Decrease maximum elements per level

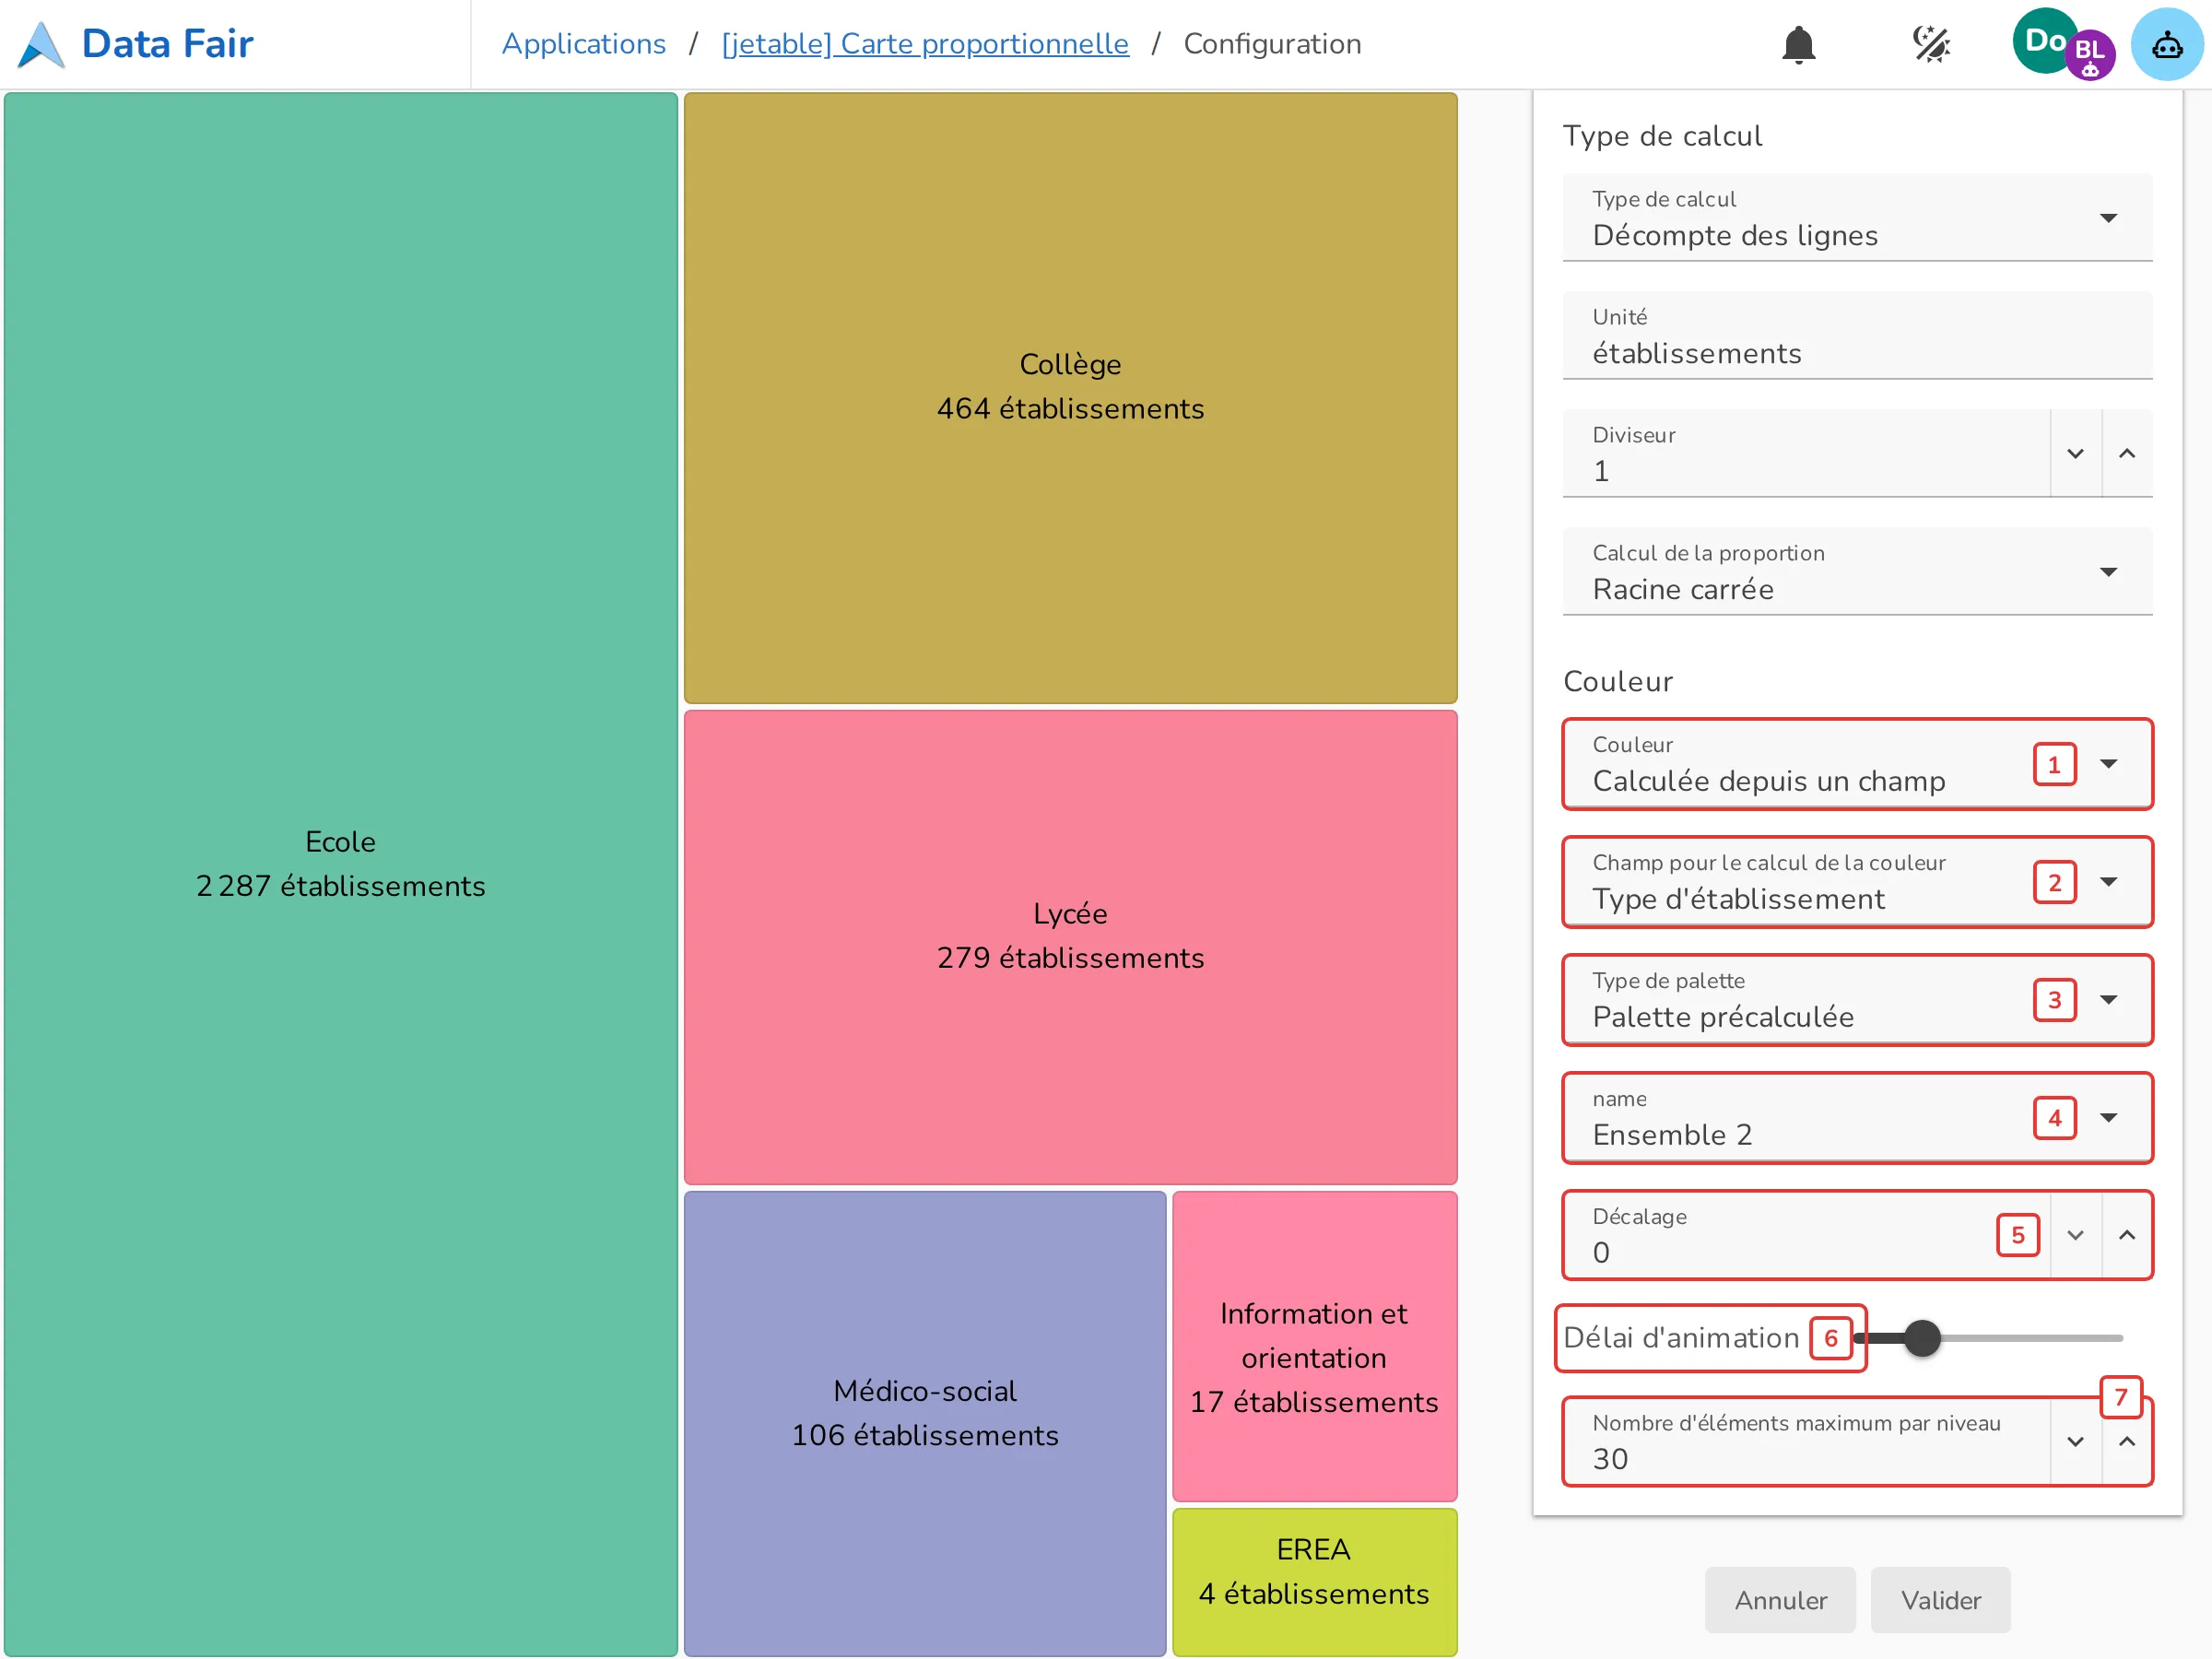coord(2075,1441)
